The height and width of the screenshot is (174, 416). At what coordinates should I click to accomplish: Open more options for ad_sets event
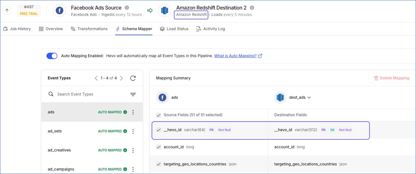point(133,131)
